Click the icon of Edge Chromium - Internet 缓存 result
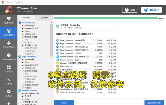166x105 pixels. [x=57, y=40]
